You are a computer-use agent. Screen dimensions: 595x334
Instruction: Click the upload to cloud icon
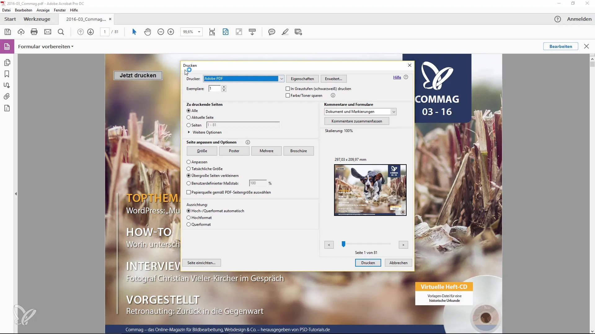pyautogui.click(x=21, y=32)
